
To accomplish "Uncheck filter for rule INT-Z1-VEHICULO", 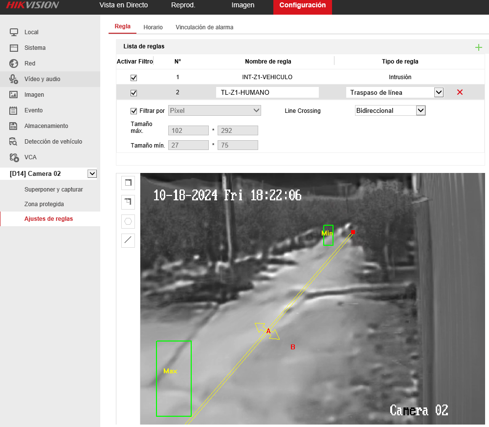I will click(133, 78).
